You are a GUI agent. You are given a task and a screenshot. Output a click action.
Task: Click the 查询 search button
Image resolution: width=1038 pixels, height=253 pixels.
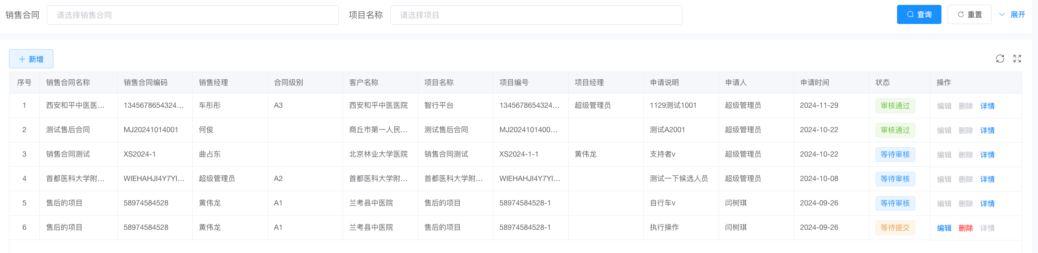click(919, 15)
